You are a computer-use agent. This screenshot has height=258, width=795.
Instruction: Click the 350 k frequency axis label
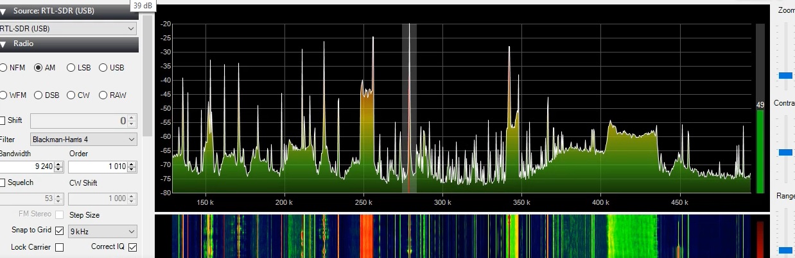(x=521, y=202)
